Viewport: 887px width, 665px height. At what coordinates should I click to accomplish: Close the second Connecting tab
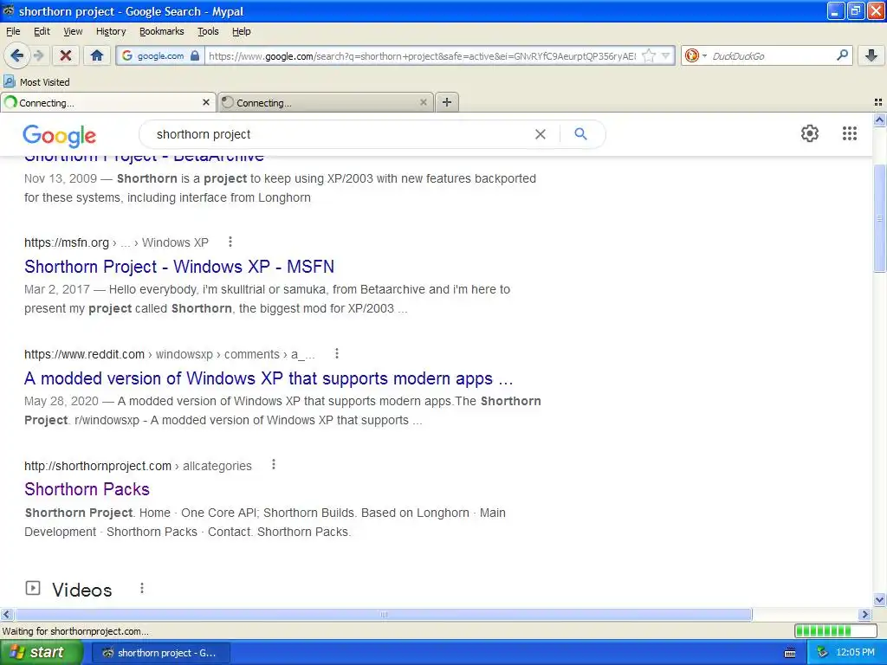pos(423,102)
